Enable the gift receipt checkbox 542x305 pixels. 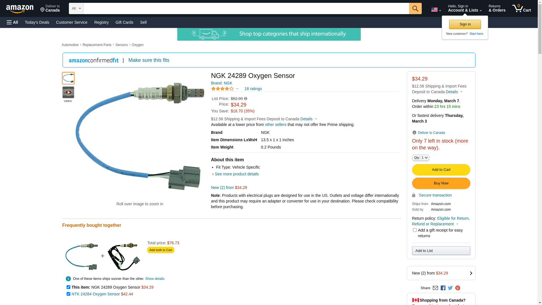tap(415, 230)
